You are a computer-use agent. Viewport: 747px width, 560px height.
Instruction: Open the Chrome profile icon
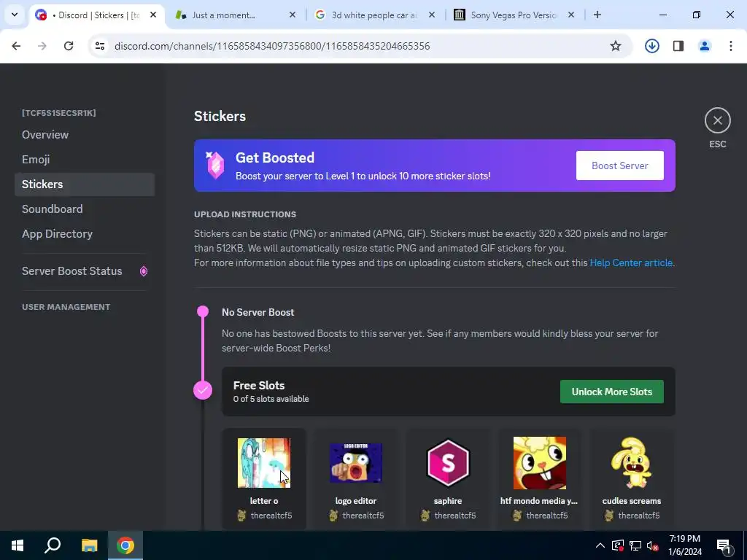pos(705,46)
